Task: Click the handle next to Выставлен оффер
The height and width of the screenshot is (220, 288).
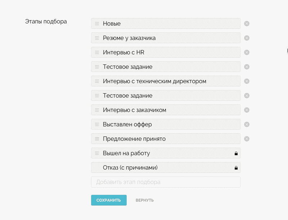Action: 96,124
